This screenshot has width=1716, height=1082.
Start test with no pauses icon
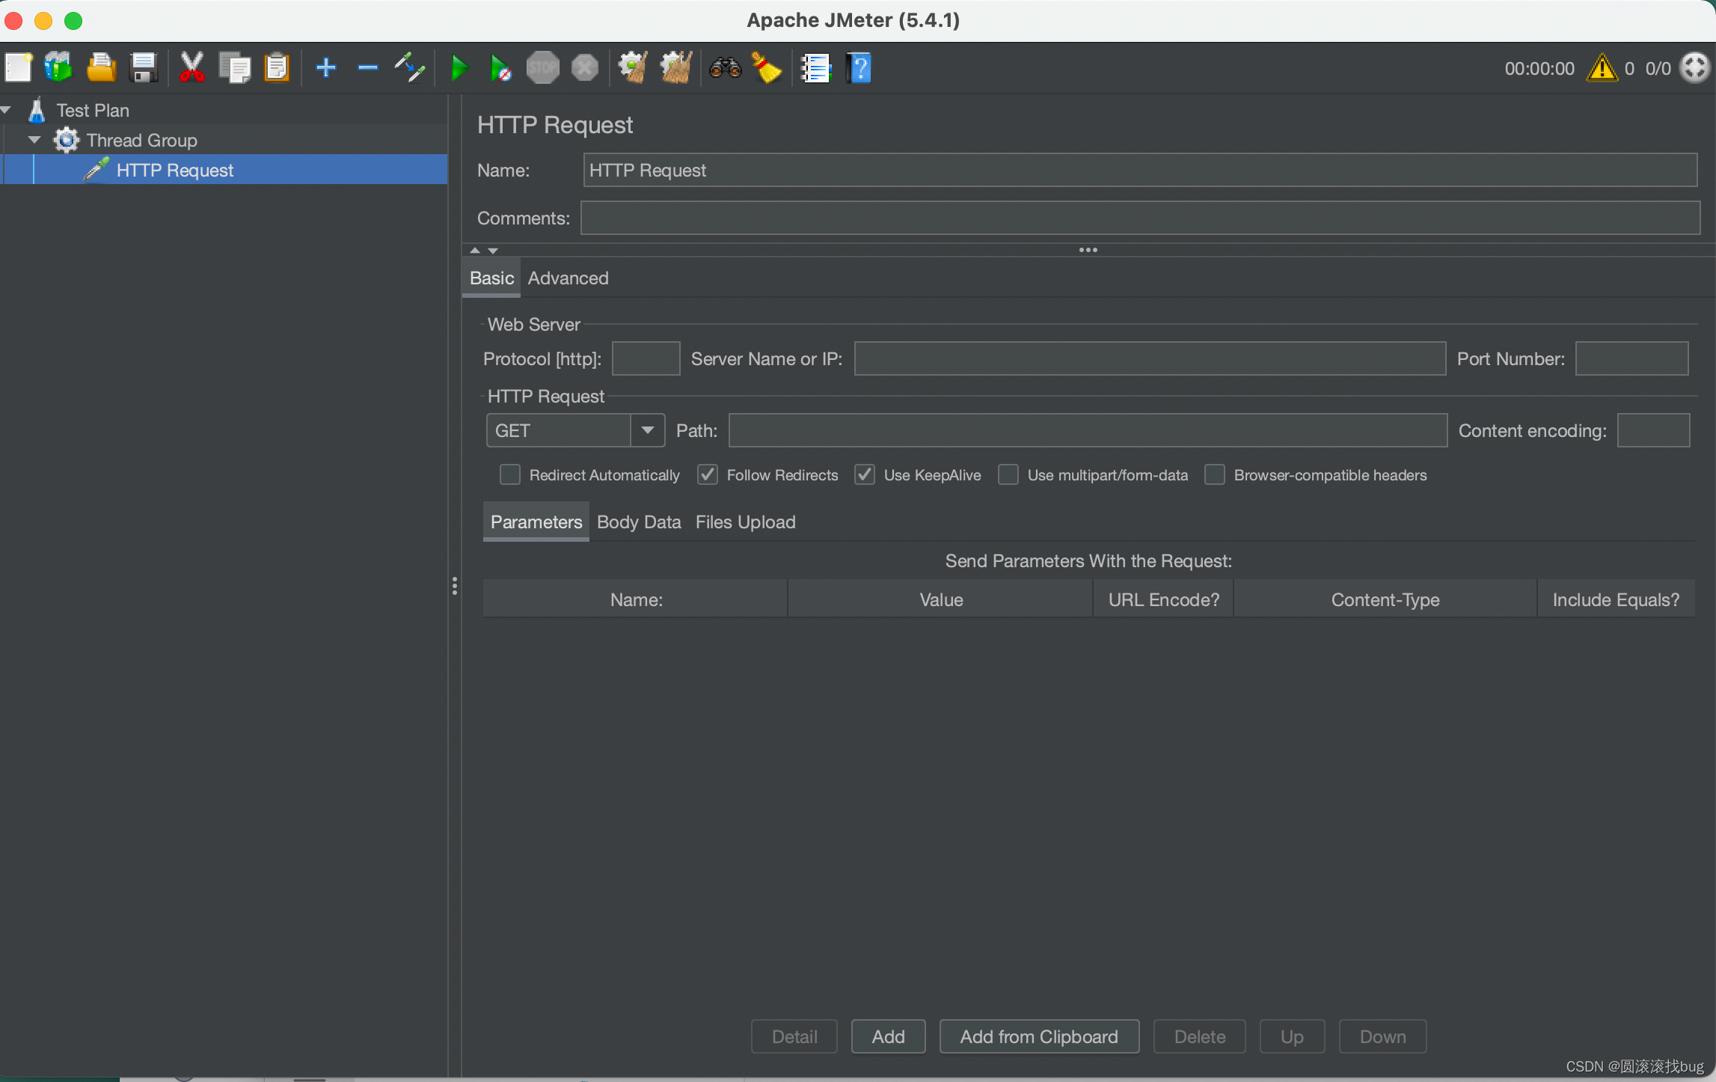500,68
